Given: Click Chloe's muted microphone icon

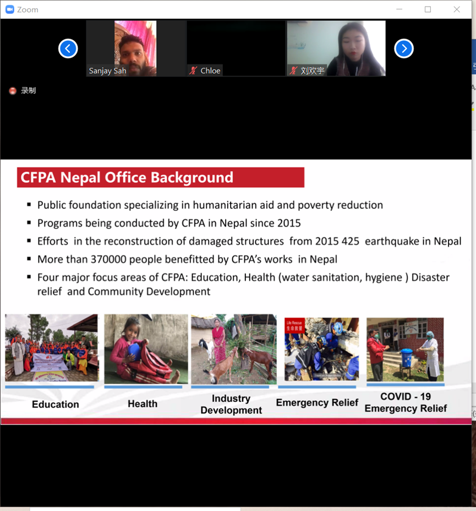Looking at the screenshot, I should tap(193, 71).
